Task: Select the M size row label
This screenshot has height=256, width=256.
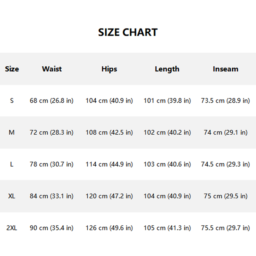Action: coord(12,132)
